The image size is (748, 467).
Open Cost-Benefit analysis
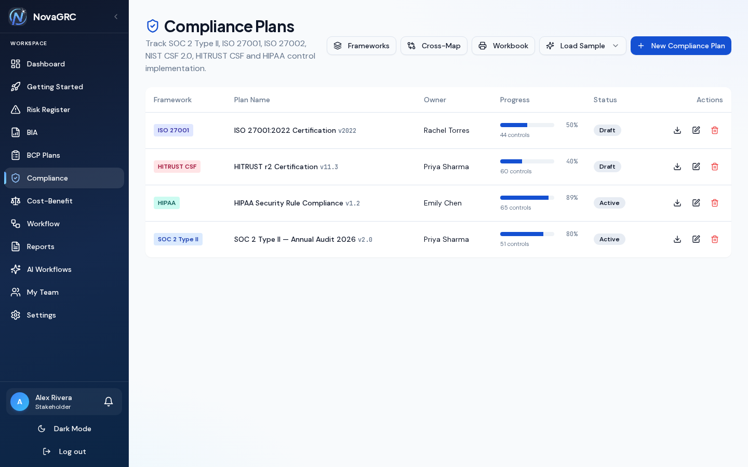point(64,201)
